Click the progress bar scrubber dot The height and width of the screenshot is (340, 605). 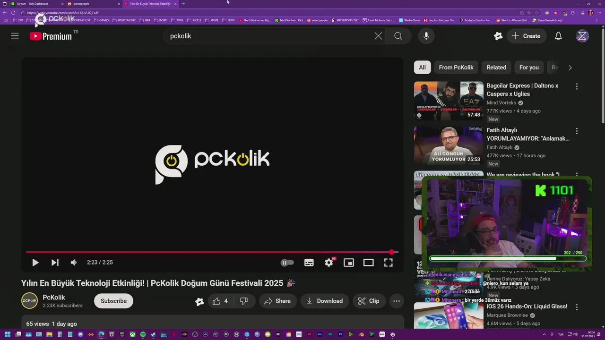click(392, 252)
